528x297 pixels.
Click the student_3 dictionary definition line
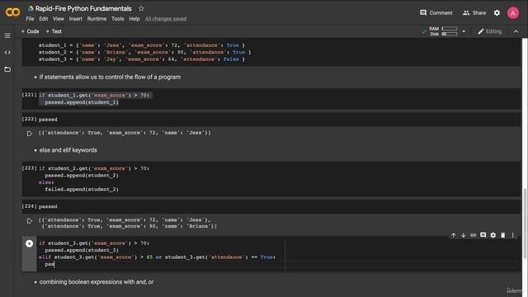[x=142, y=59]
